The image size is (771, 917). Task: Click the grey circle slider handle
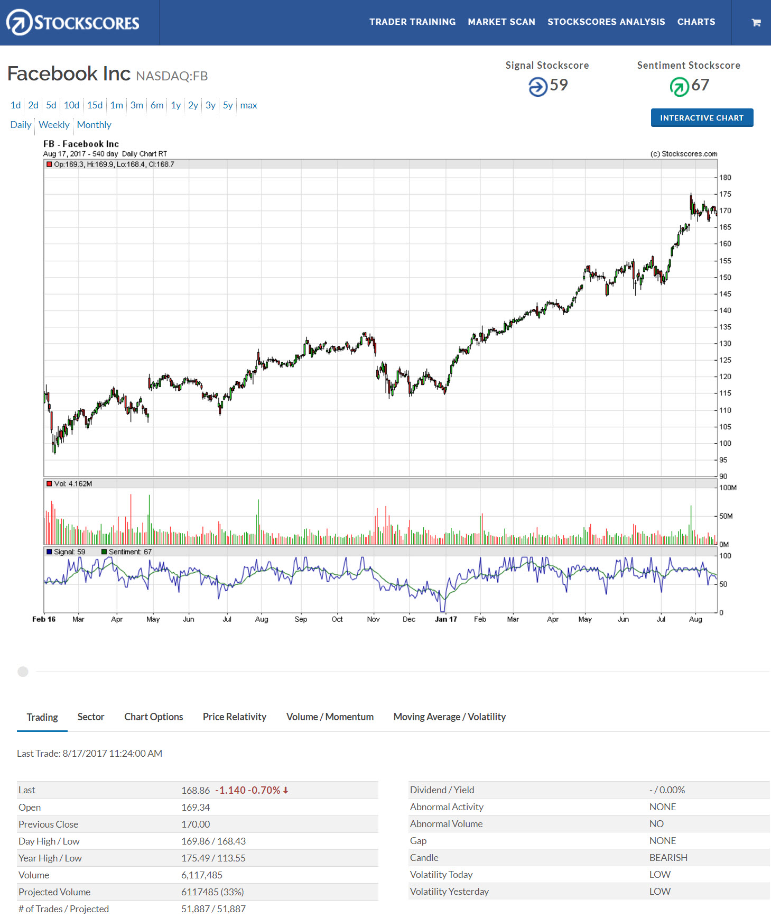pos(23,672)
